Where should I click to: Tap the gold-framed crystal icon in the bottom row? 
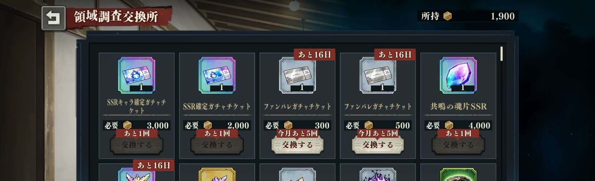tap(217, 175)
